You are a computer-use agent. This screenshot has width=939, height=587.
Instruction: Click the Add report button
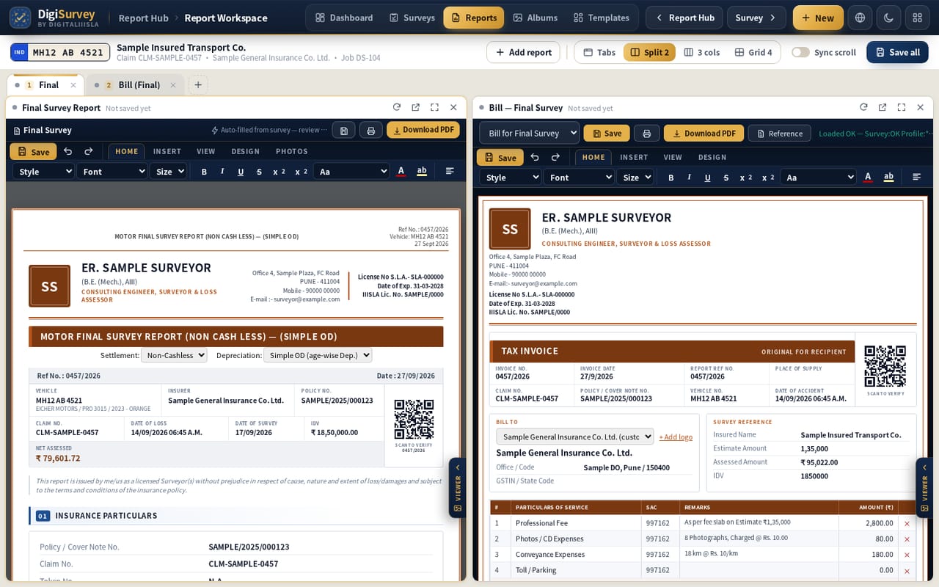tap(524, 52)
